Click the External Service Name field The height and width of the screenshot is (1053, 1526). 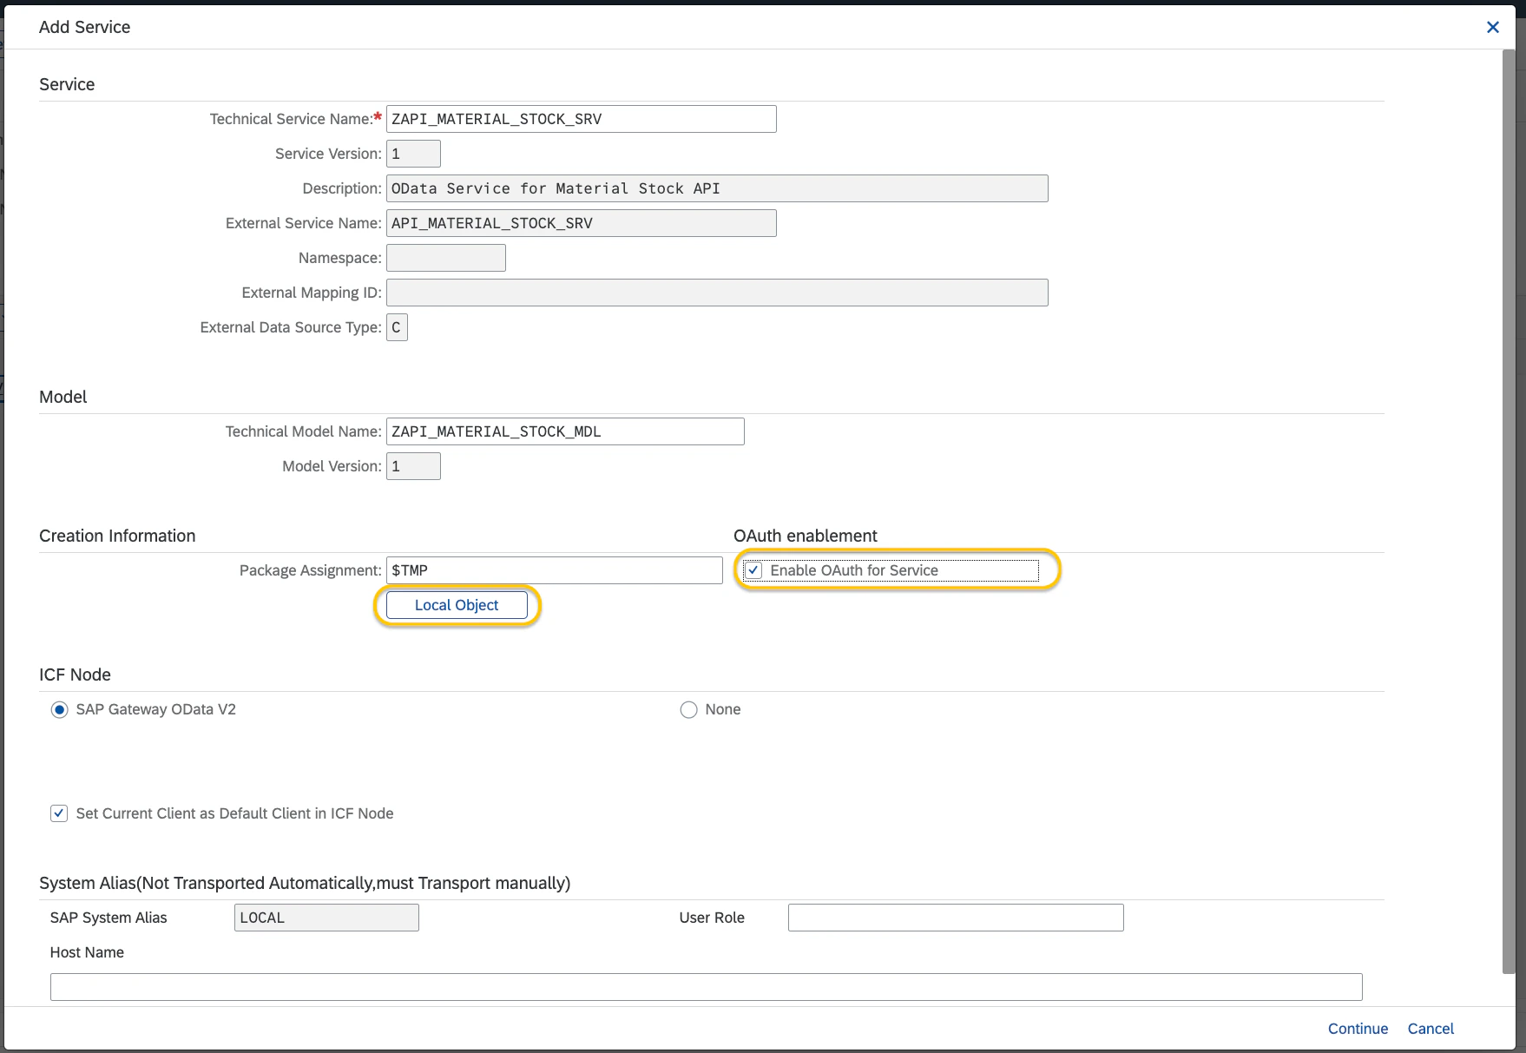pos(581,223)
